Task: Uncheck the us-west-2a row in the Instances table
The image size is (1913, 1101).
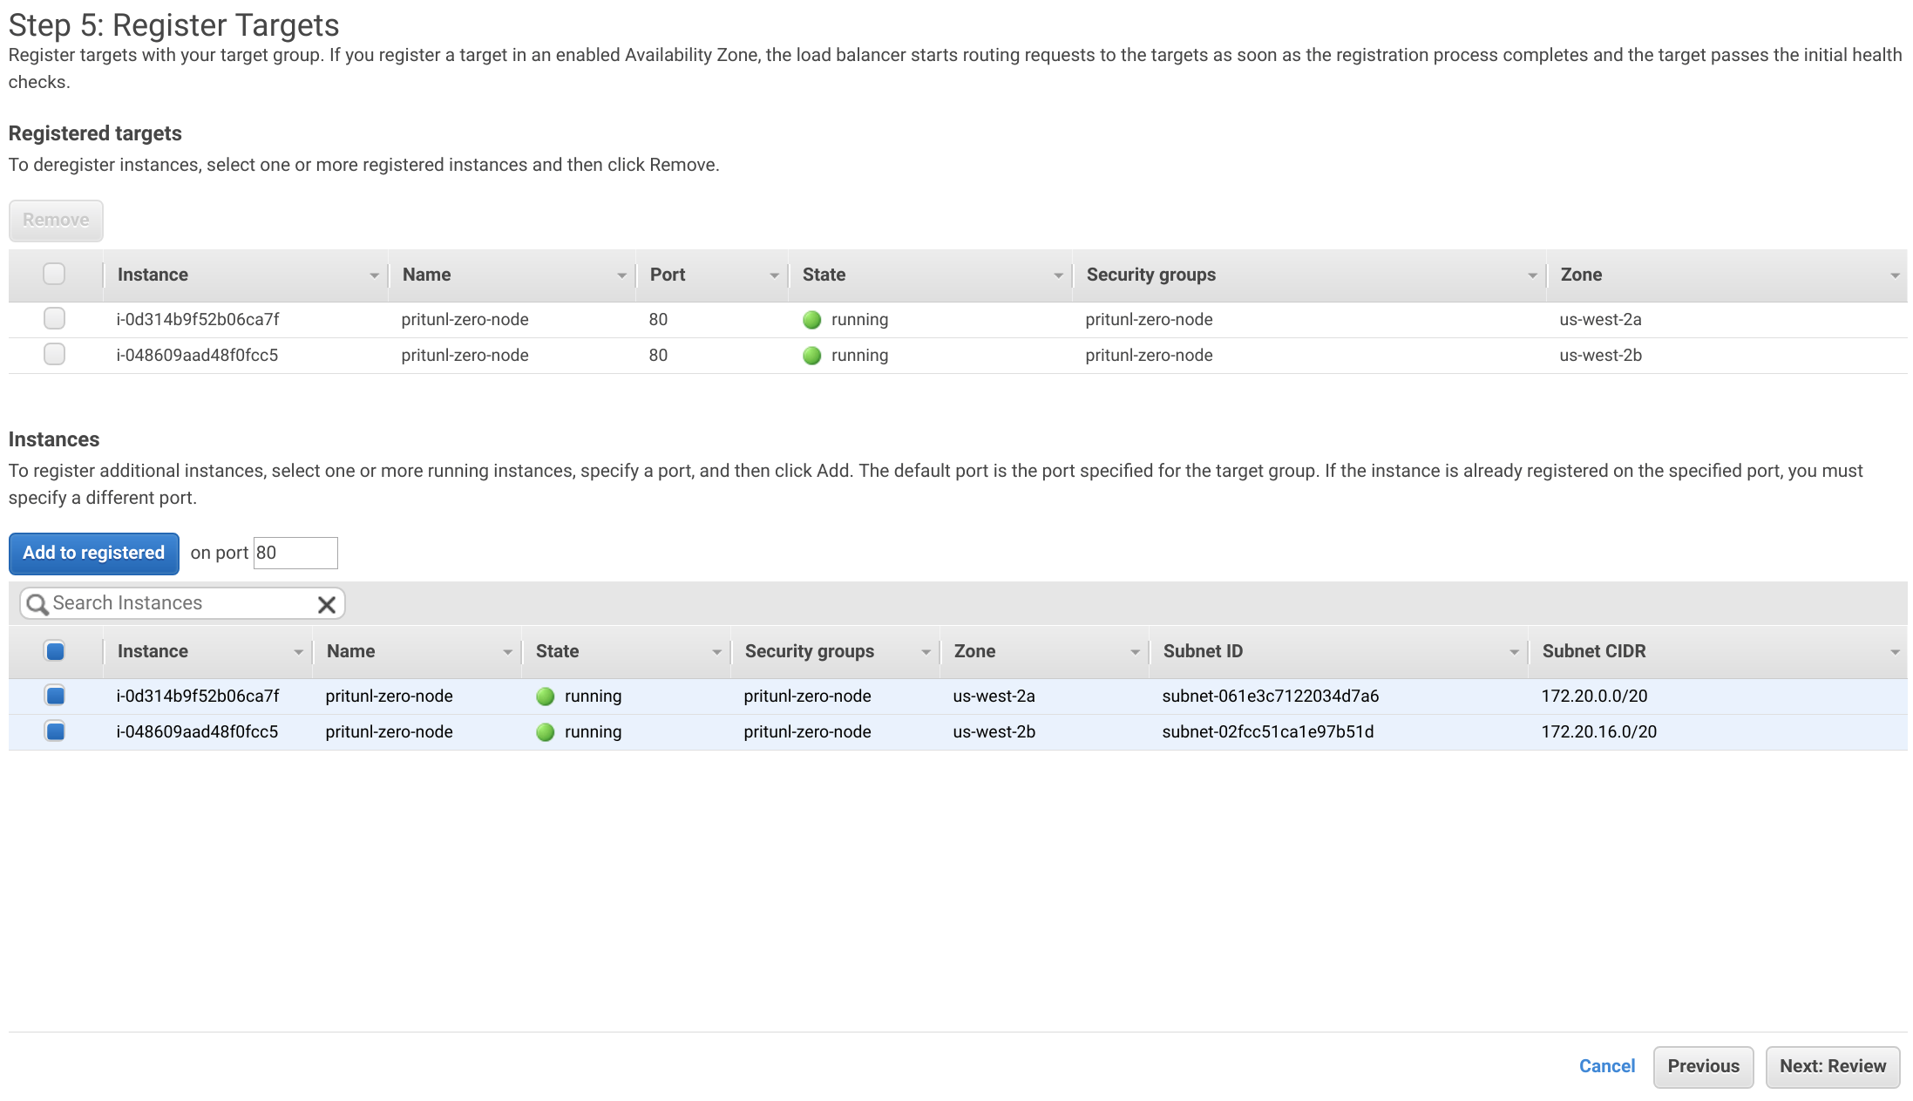Action: [x=55, y=696]
